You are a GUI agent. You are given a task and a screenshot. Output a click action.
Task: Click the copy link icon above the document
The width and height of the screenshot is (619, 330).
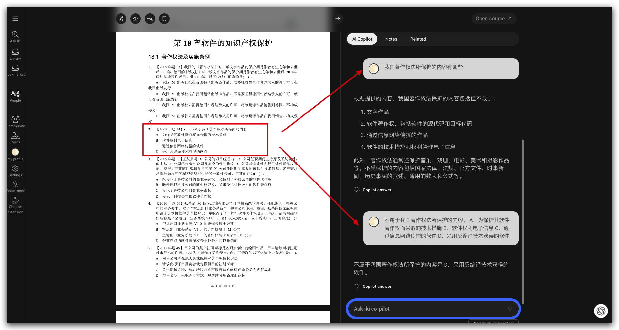coord(136,19)
